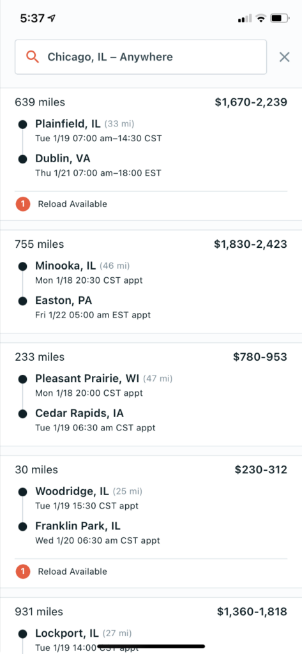Open Reload Available for the Plainfield load
This screenshot has width=302, height=654.
[x=73, y=204]
